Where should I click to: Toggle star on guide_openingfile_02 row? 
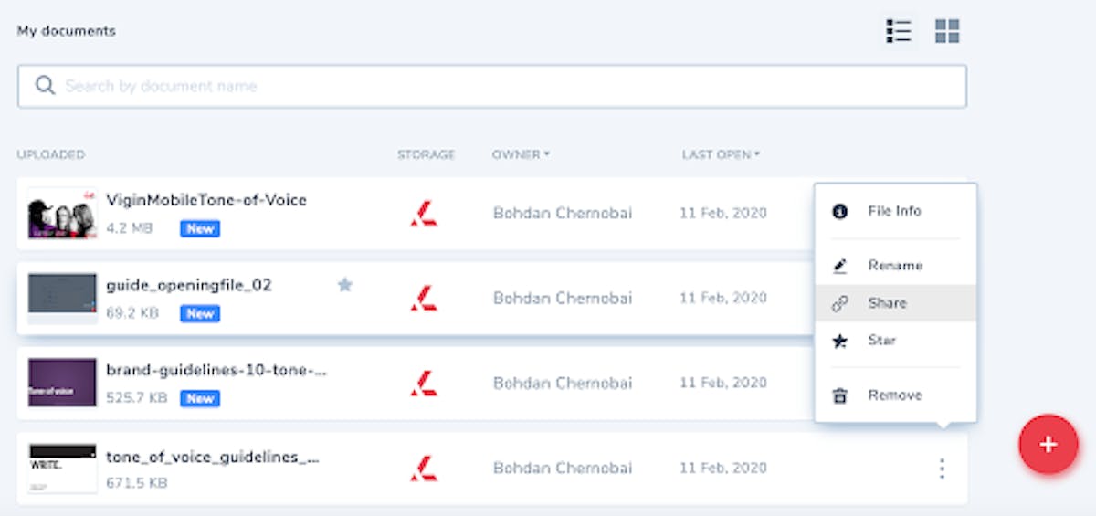[344, 285]
